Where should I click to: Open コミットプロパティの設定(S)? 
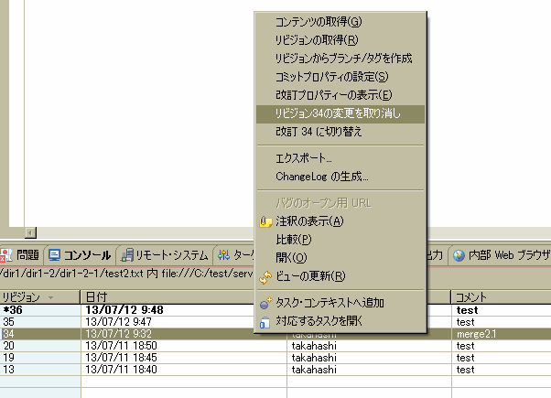pyautogui.click(x=340, y=77)
